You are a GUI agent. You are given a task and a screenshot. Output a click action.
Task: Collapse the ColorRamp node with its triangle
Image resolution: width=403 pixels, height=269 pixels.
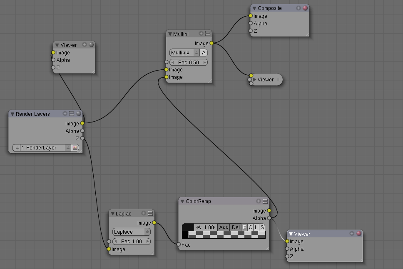[182, 201]
